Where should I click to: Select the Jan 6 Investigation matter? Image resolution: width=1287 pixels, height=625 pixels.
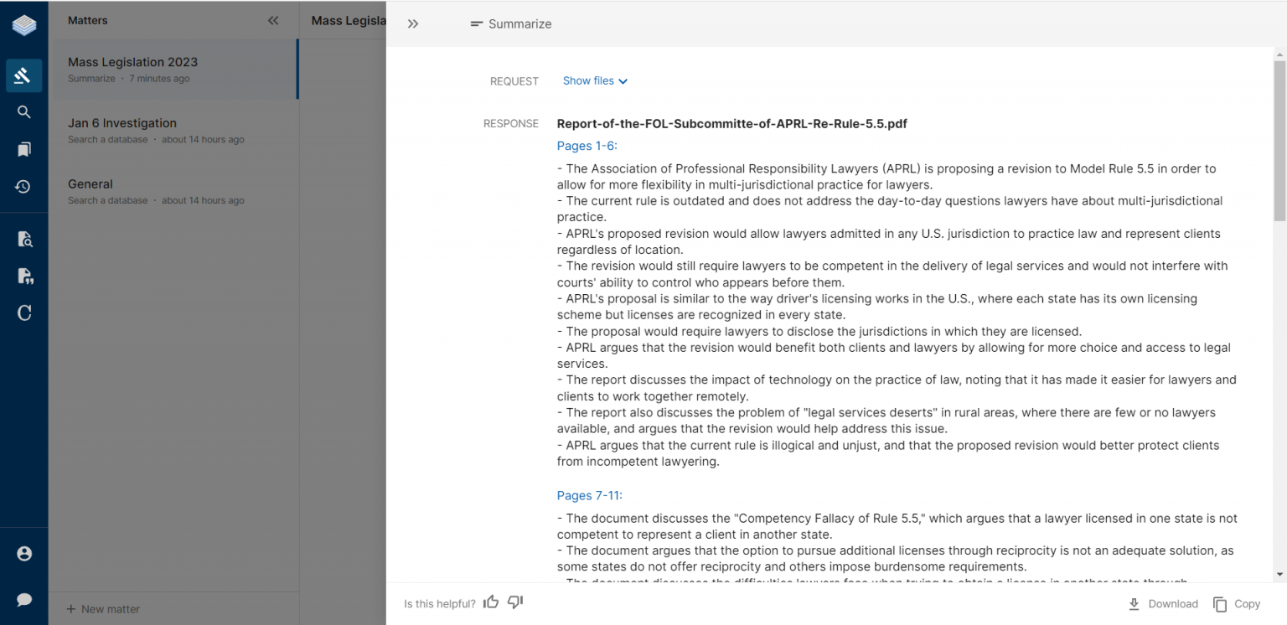pos(173,131)
